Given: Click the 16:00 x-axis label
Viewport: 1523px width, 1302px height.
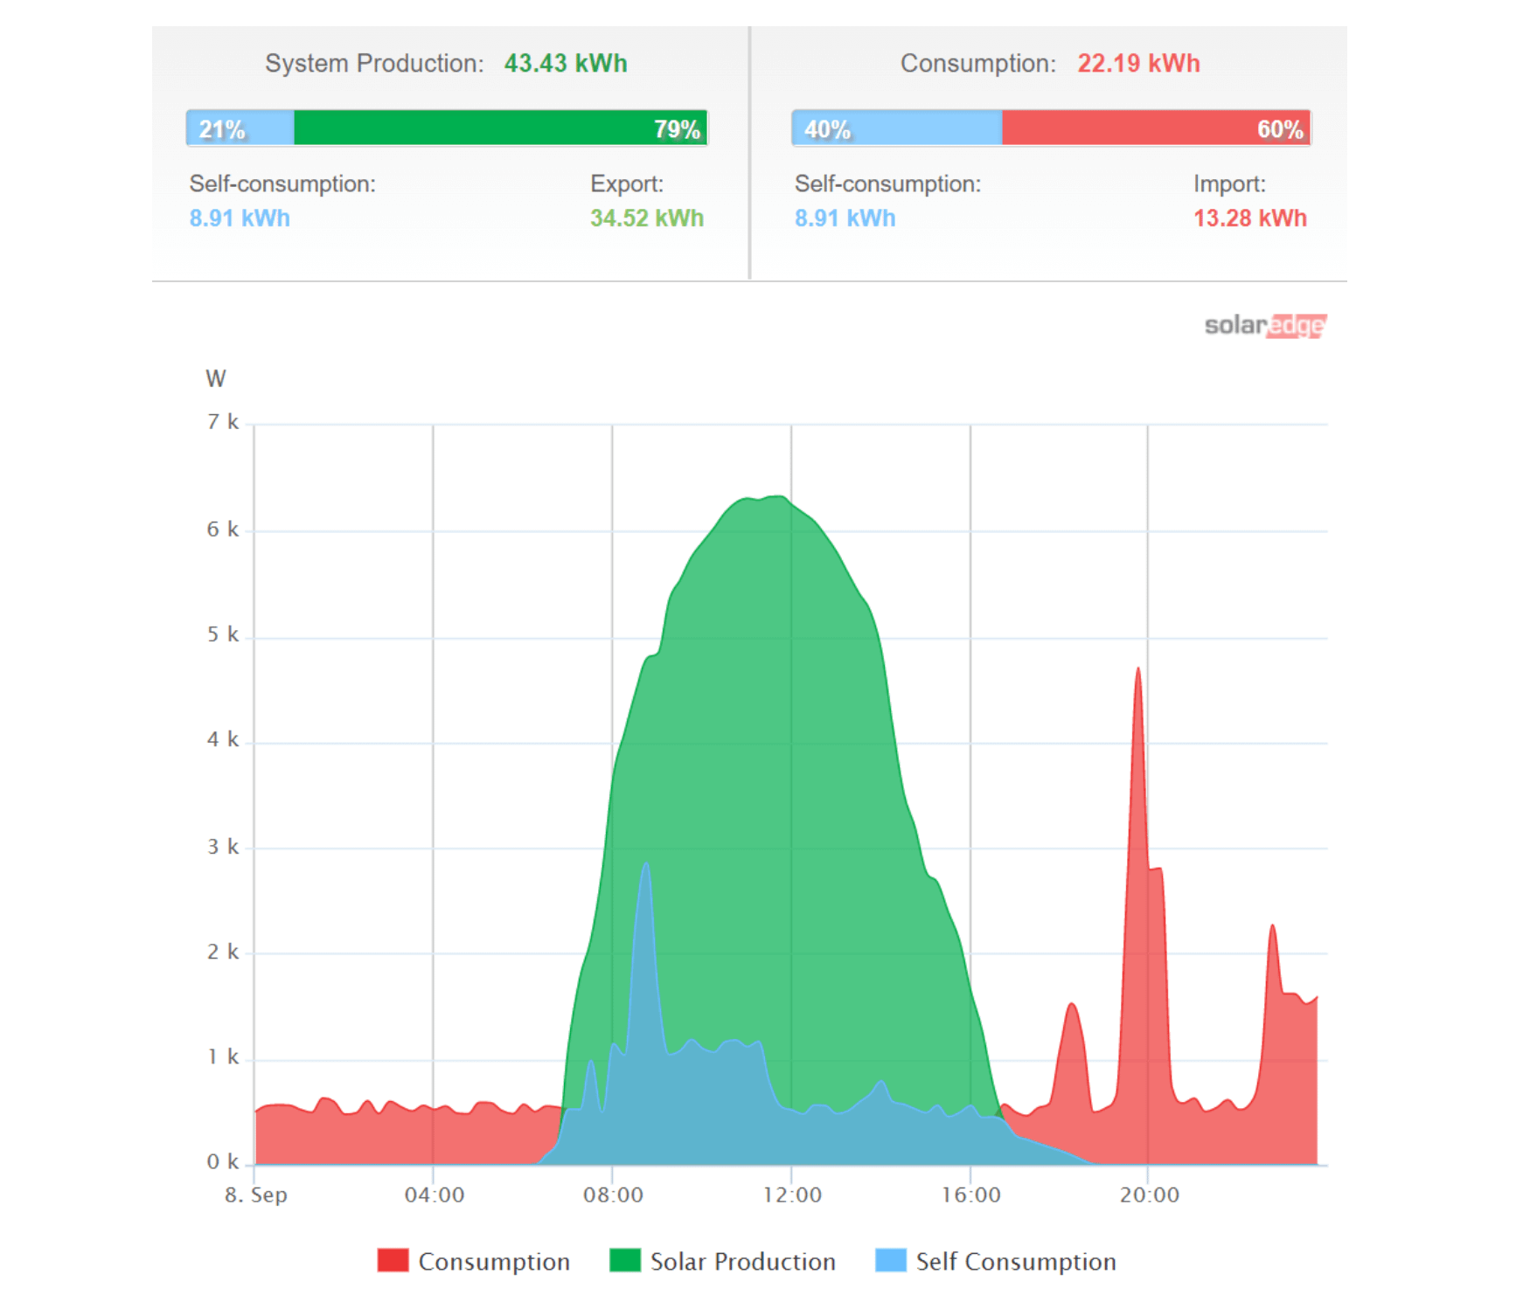Looking at the screenshot, I should pos(970,1195).
